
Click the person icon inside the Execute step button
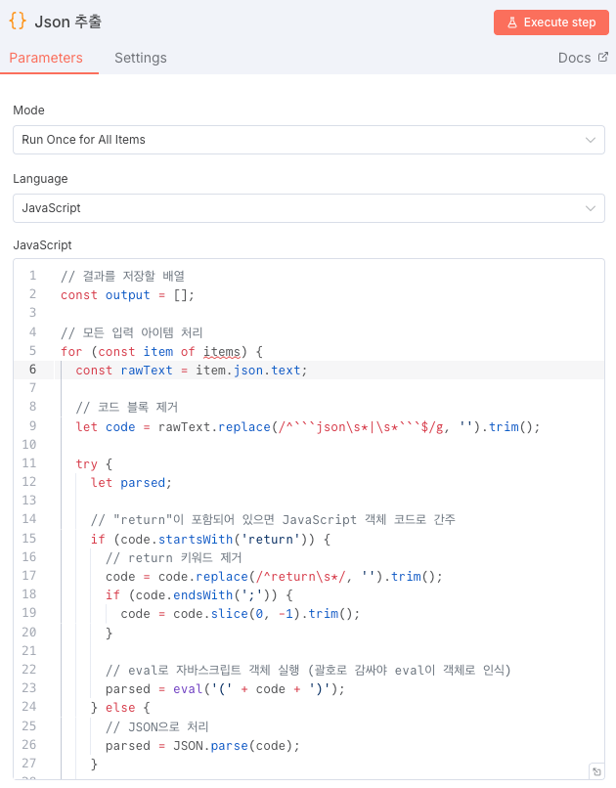(515, 22)
